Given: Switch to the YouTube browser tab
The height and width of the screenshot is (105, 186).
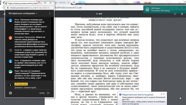Looking at the screenshot, I should click(x=62, y=3).
